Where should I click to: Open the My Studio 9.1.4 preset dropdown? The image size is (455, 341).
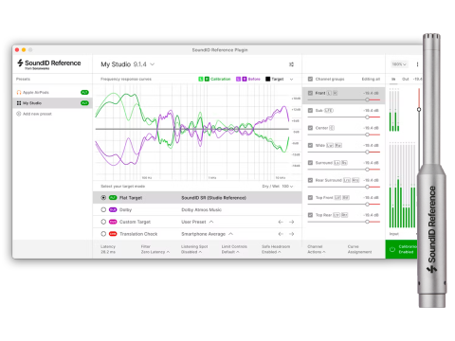(x=128, y=64)
